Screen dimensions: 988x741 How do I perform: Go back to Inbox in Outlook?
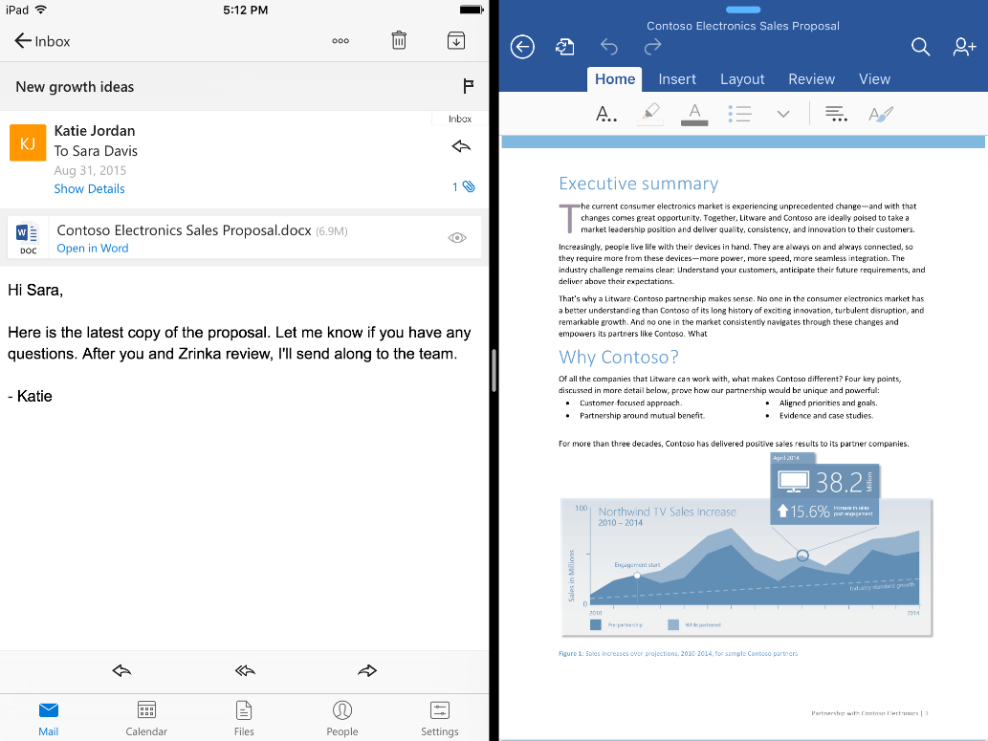(x=41, y=41)
